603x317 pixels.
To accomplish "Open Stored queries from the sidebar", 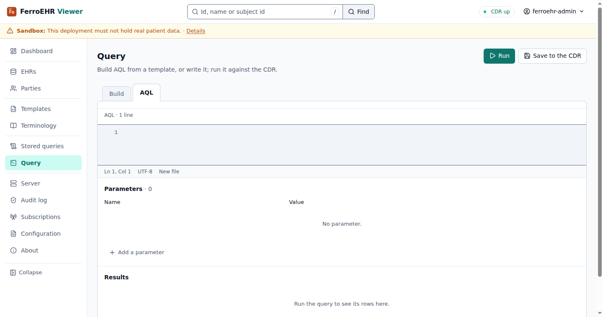I will [x=43, y=146].
